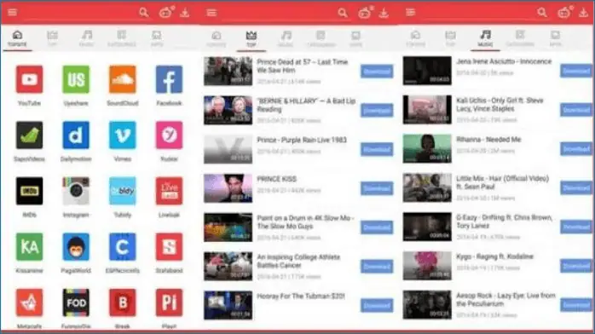Image resolution: width=595 pixels, height=334 pixels.
Task: Open the green checkmark bird site tile
Action: click(x=29, y=135)
